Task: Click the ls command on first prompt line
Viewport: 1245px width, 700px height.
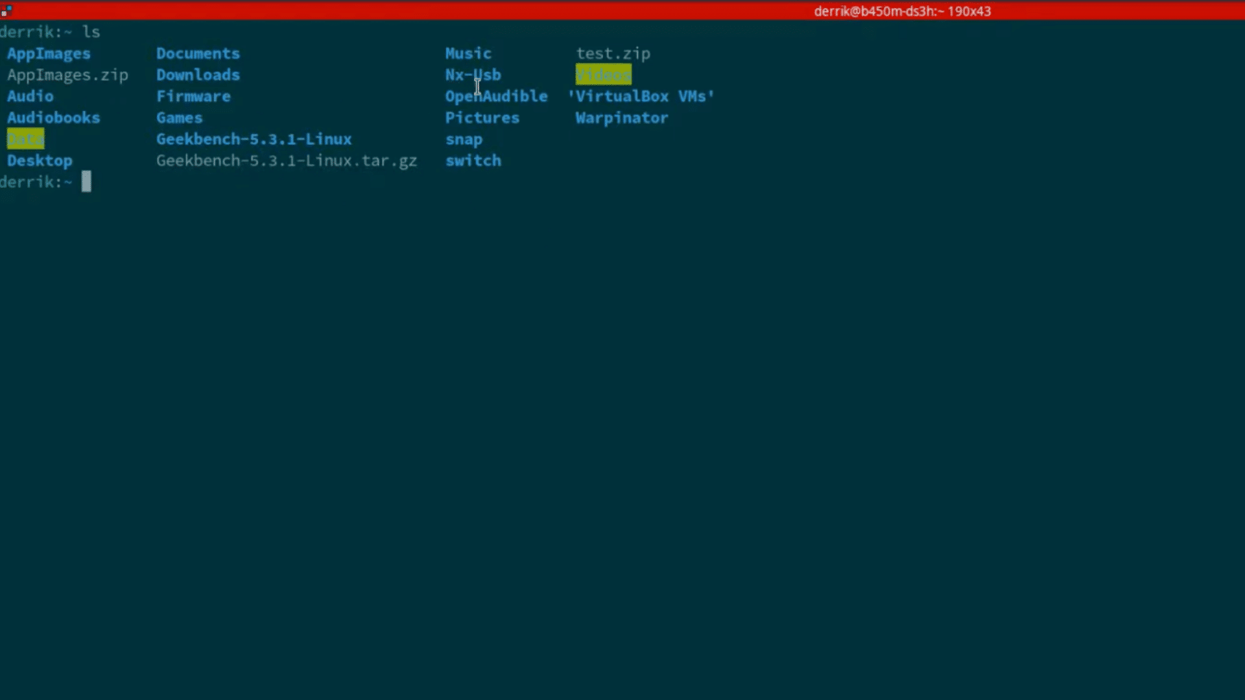Action: [91, 32]
